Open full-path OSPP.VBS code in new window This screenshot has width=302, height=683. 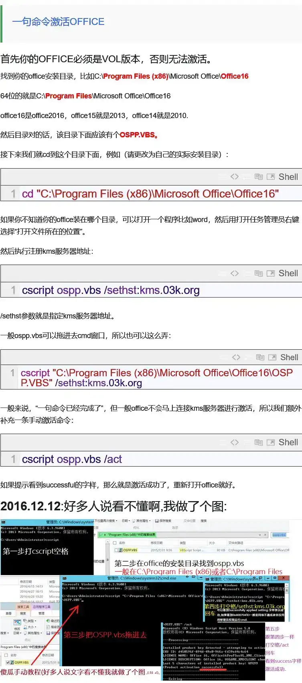pos(272,357)
